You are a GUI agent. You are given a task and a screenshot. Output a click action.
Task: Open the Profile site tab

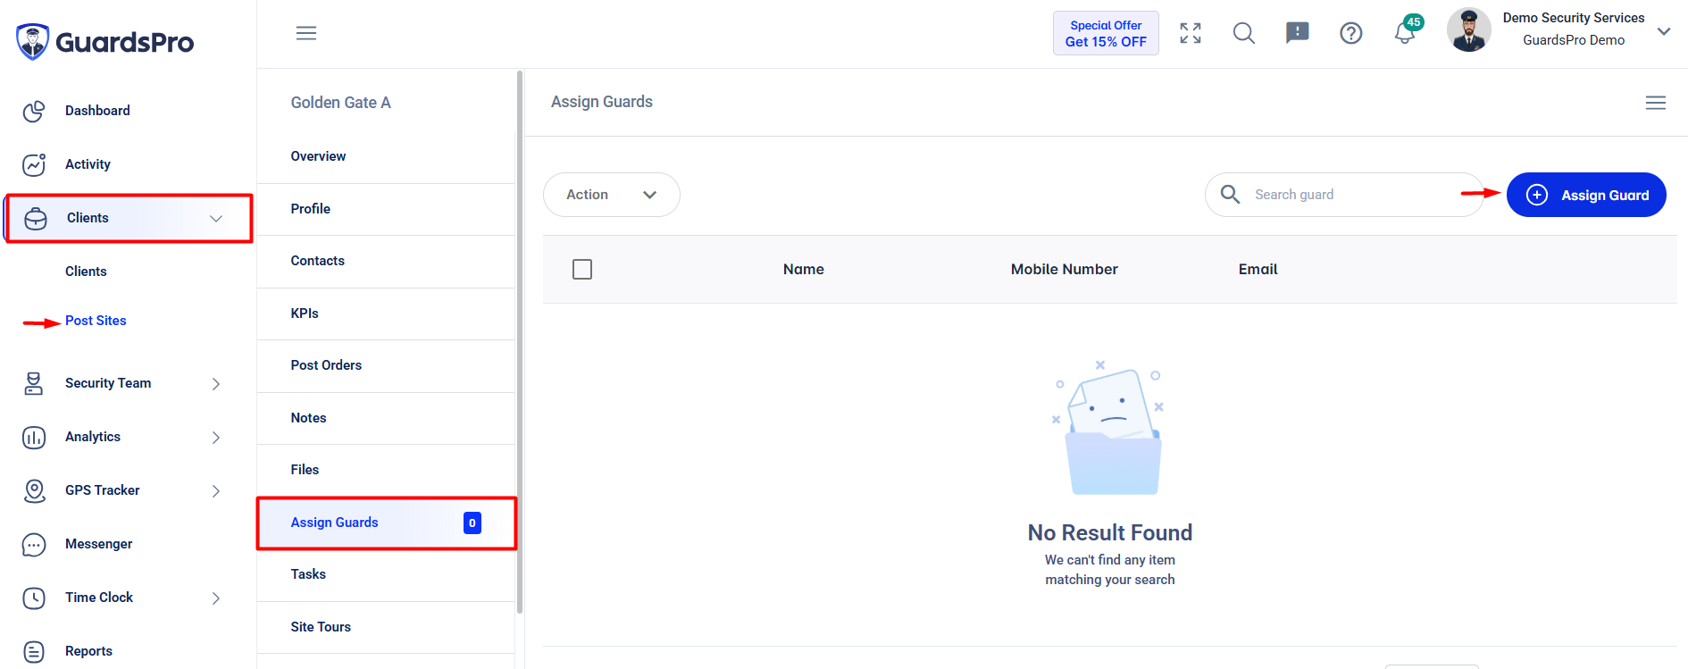point(386,209)
